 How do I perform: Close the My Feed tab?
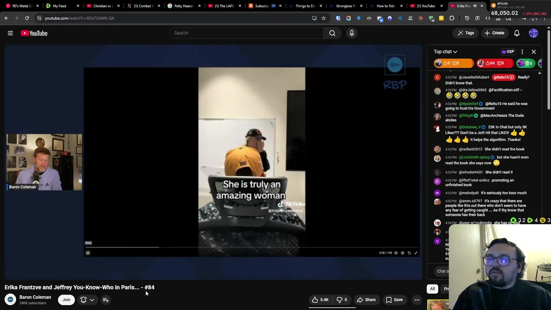point(78,6)
